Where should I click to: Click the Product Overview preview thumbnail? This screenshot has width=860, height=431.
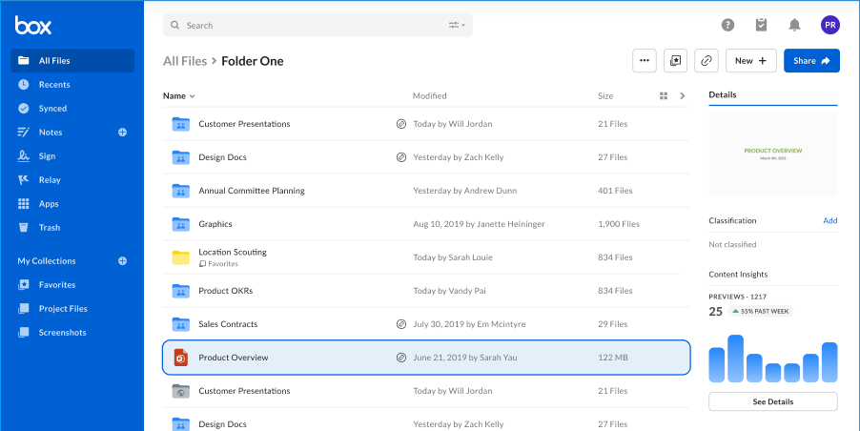tap(773, 154)
